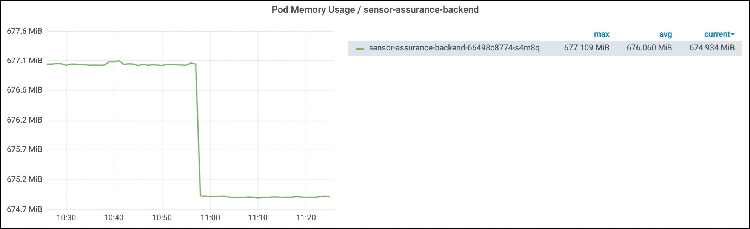The image size is (750, 229).
Task: Click the 11:00 x-axis time label
Action: tap(210, 218)
